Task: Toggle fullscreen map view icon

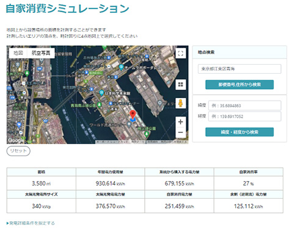Action: pyautogui.click(x=181, y=54)
